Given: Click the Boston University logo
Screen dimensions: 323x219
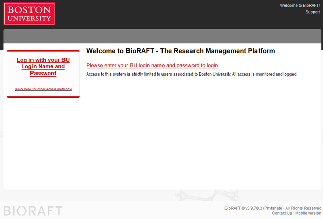Looking at the screenshot, I should (x=29, y=14).
